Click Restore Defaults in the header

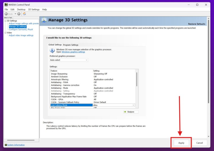click(197, 24)
